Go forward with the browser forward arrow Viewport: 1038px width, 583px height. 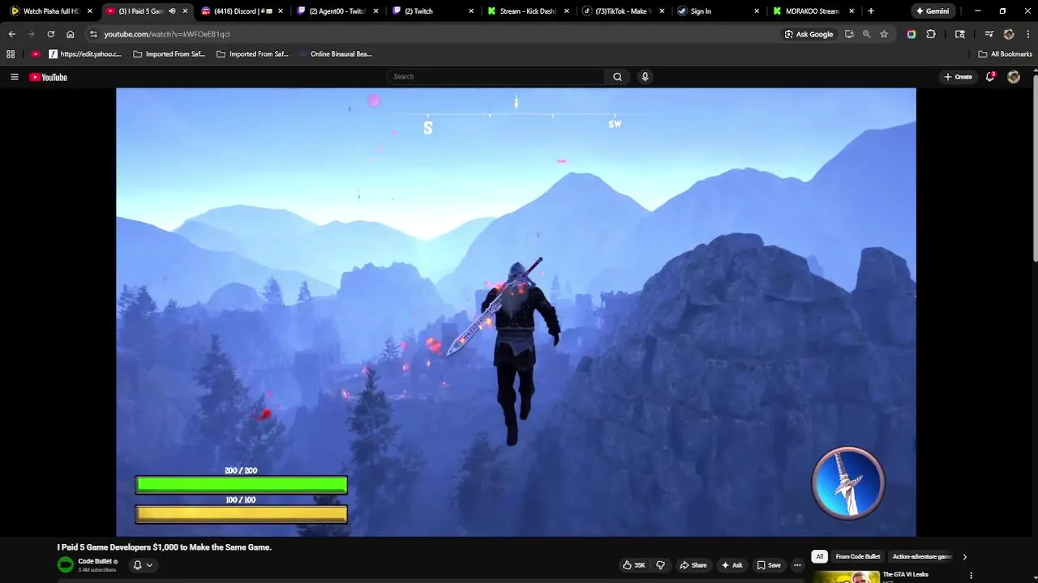(x=31, y=34)
